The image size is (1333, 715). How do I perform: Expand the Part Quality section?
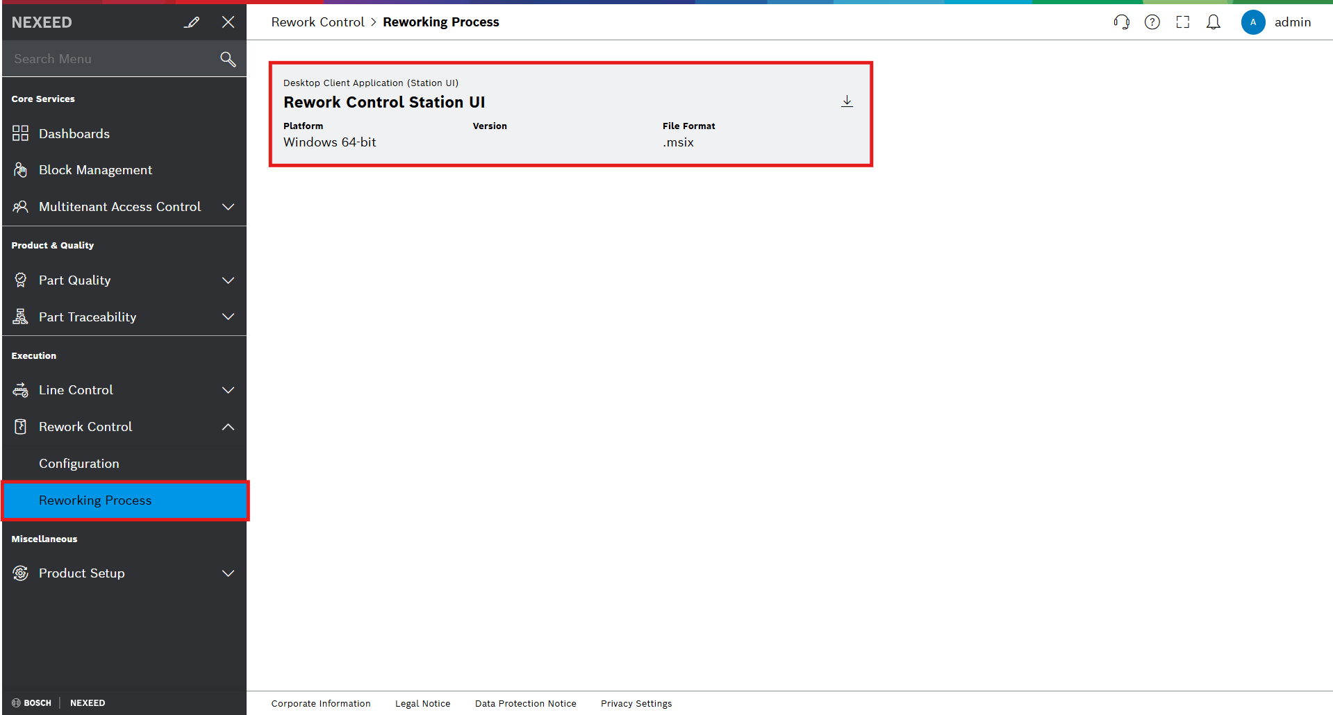(228, 280)
